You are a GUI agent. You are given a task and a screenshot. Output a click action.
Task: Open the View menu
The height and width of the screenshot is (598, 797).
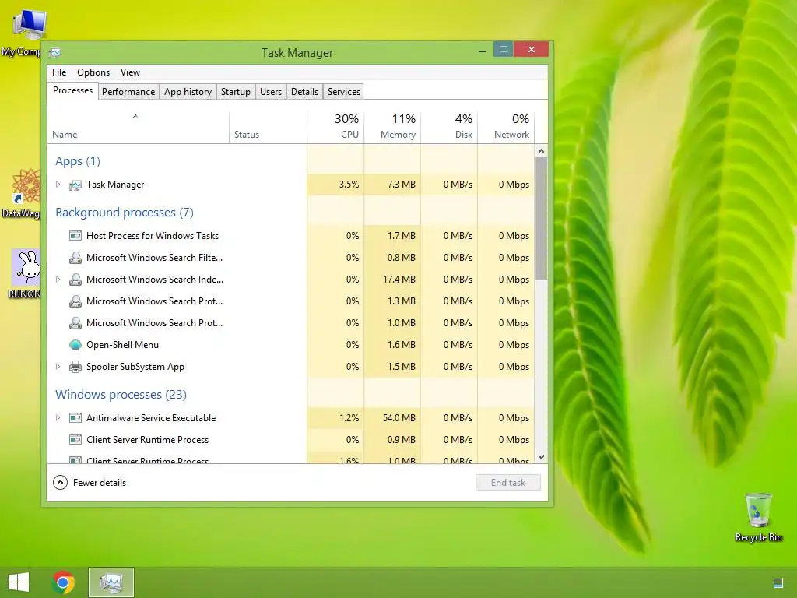coord(130,72)
